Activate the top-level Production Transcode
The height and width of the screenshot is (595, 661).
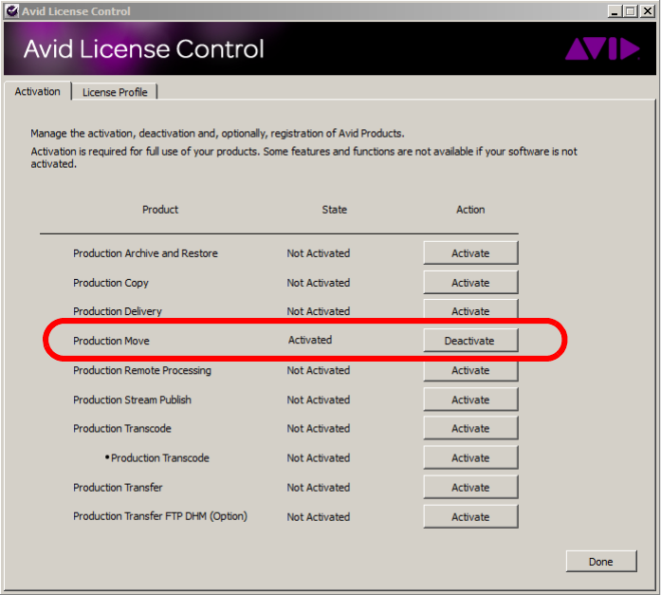470,428
